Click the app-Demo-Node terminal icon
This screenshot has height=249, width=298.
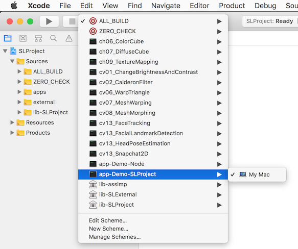[93, 164]
